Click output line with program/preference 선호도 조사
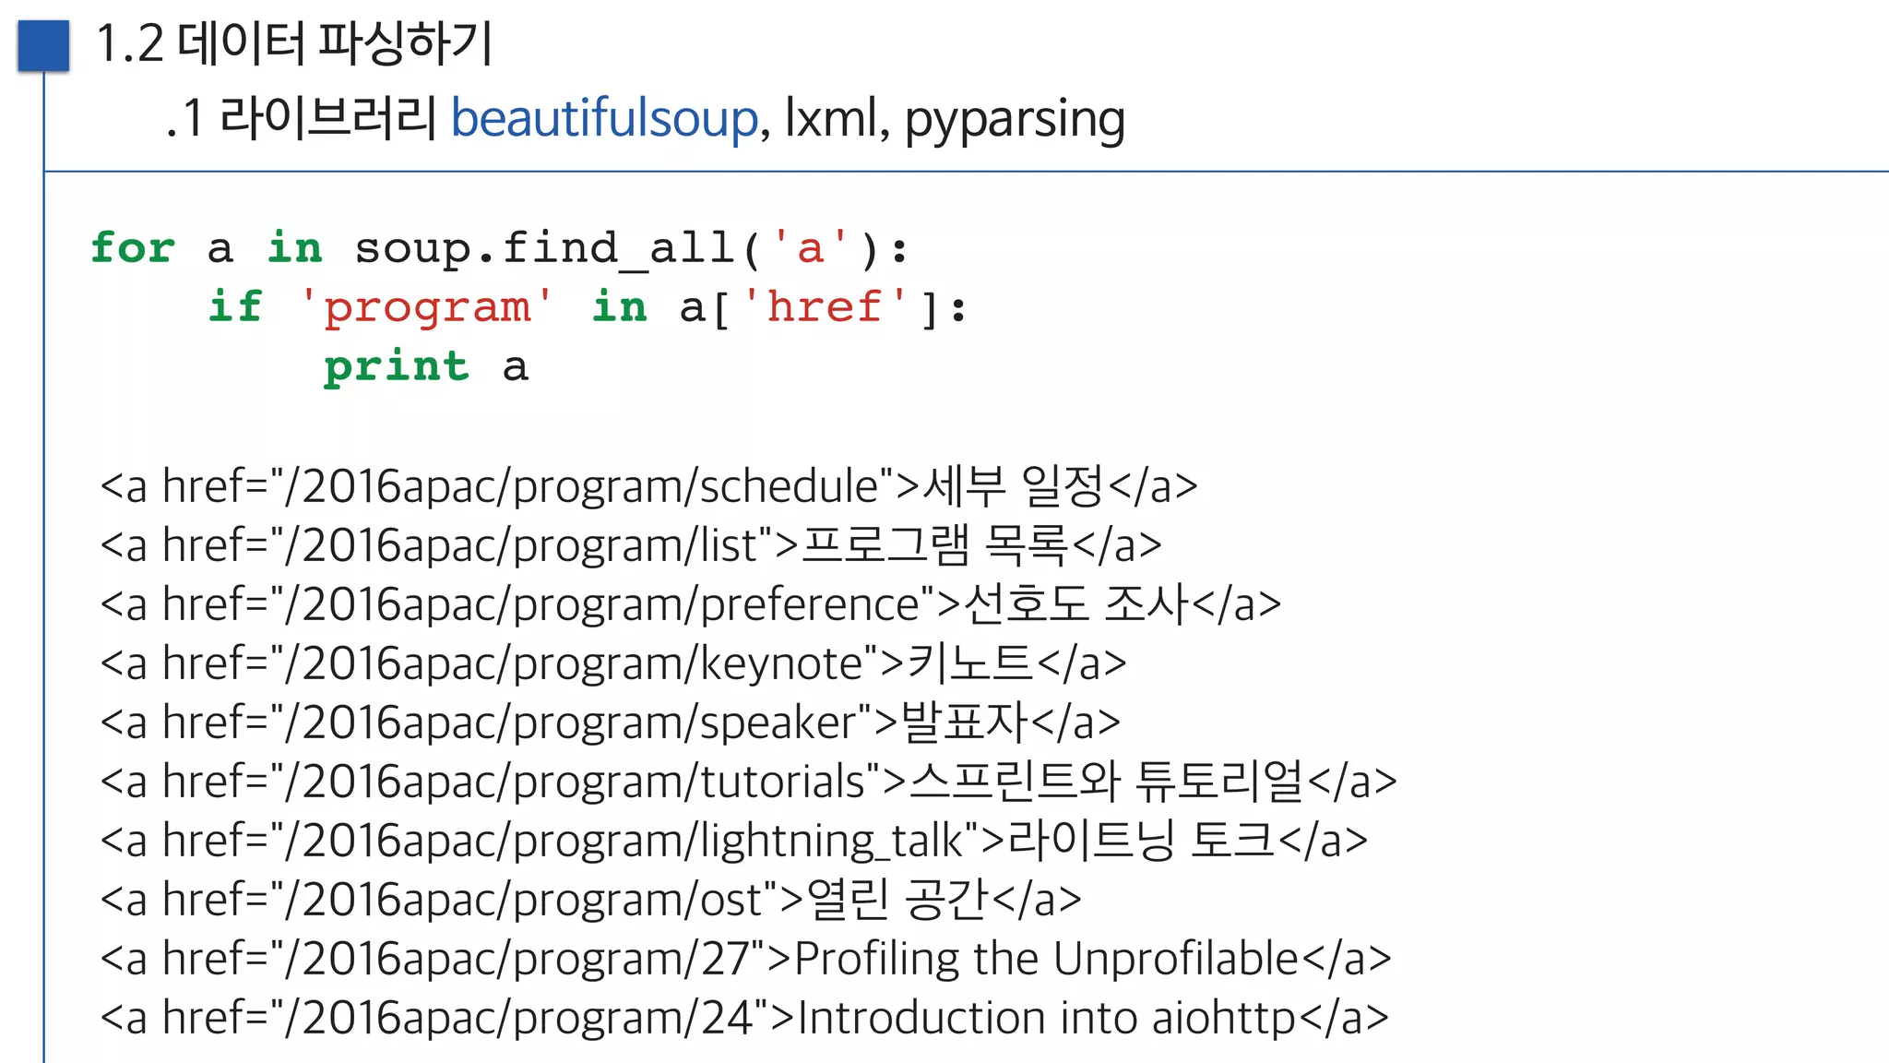The width and height of the screenshot is (1889, 1063). click(x=691, y=604)
